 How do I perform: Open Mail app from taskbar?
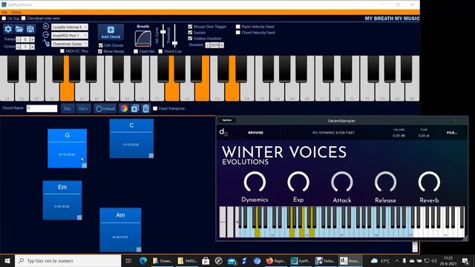pyautogui.click(x=232, y=260)
